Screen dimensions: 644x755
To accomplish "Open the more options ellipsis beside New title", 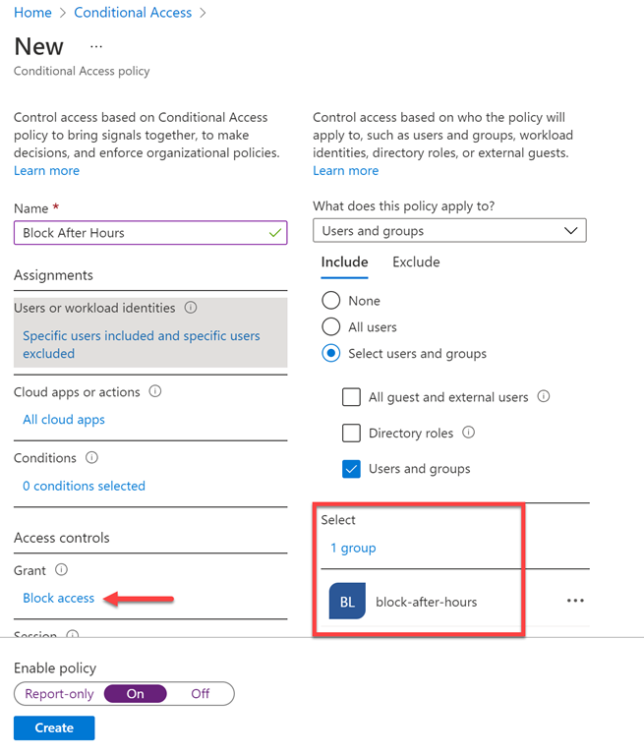I will 96,46.
